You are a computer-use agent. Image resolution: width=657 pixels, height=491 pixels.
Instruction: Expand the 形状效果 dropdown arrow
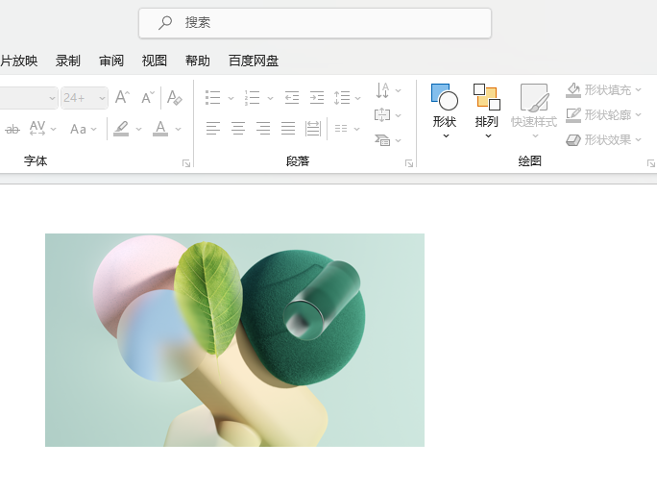[638, 139]
